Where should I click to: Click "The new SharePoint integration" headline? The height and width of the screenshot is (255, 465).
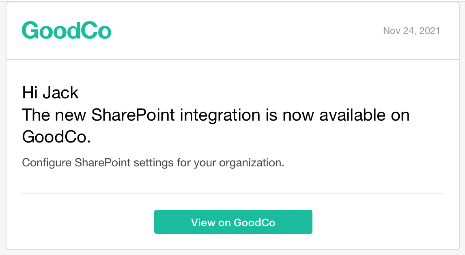tap(215, 126)
